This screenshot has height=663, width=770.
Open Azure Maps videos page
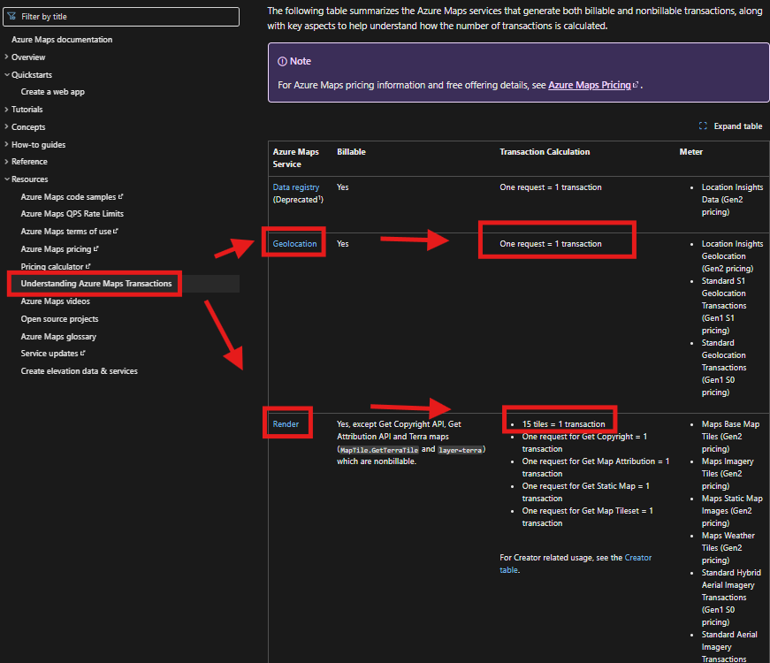click(56, 301)
